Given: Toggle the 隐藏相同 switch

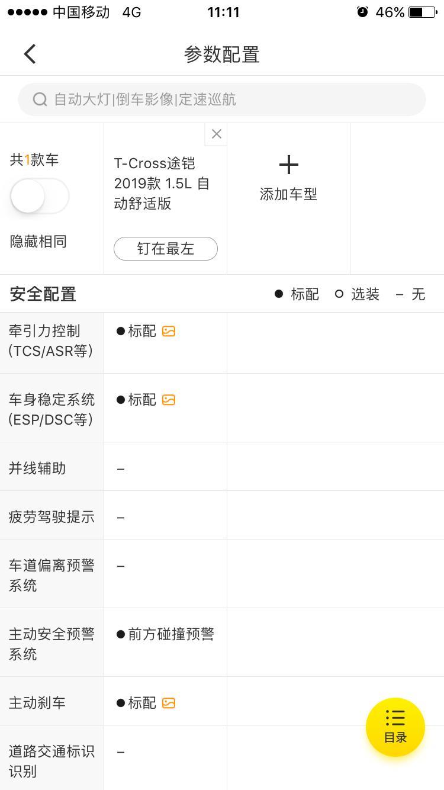Looking at the screenshot, I should click(39, 196).
